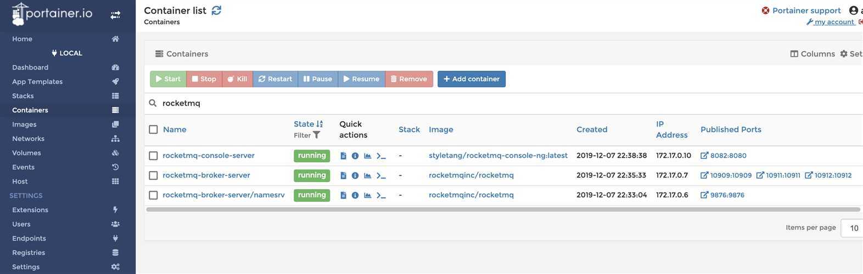This screenshot has height=274, width=863.
Task: Click the user account avatar icon
Action: pyautogui.click(x=854, y=10)
